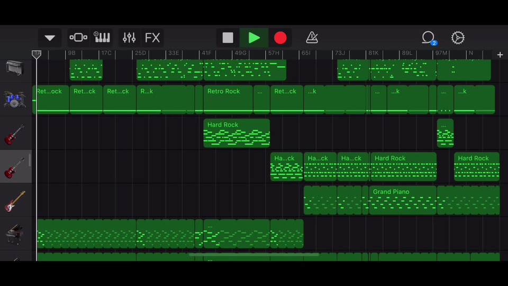
Task: Toggle the metronome
Action: point(312,38)
